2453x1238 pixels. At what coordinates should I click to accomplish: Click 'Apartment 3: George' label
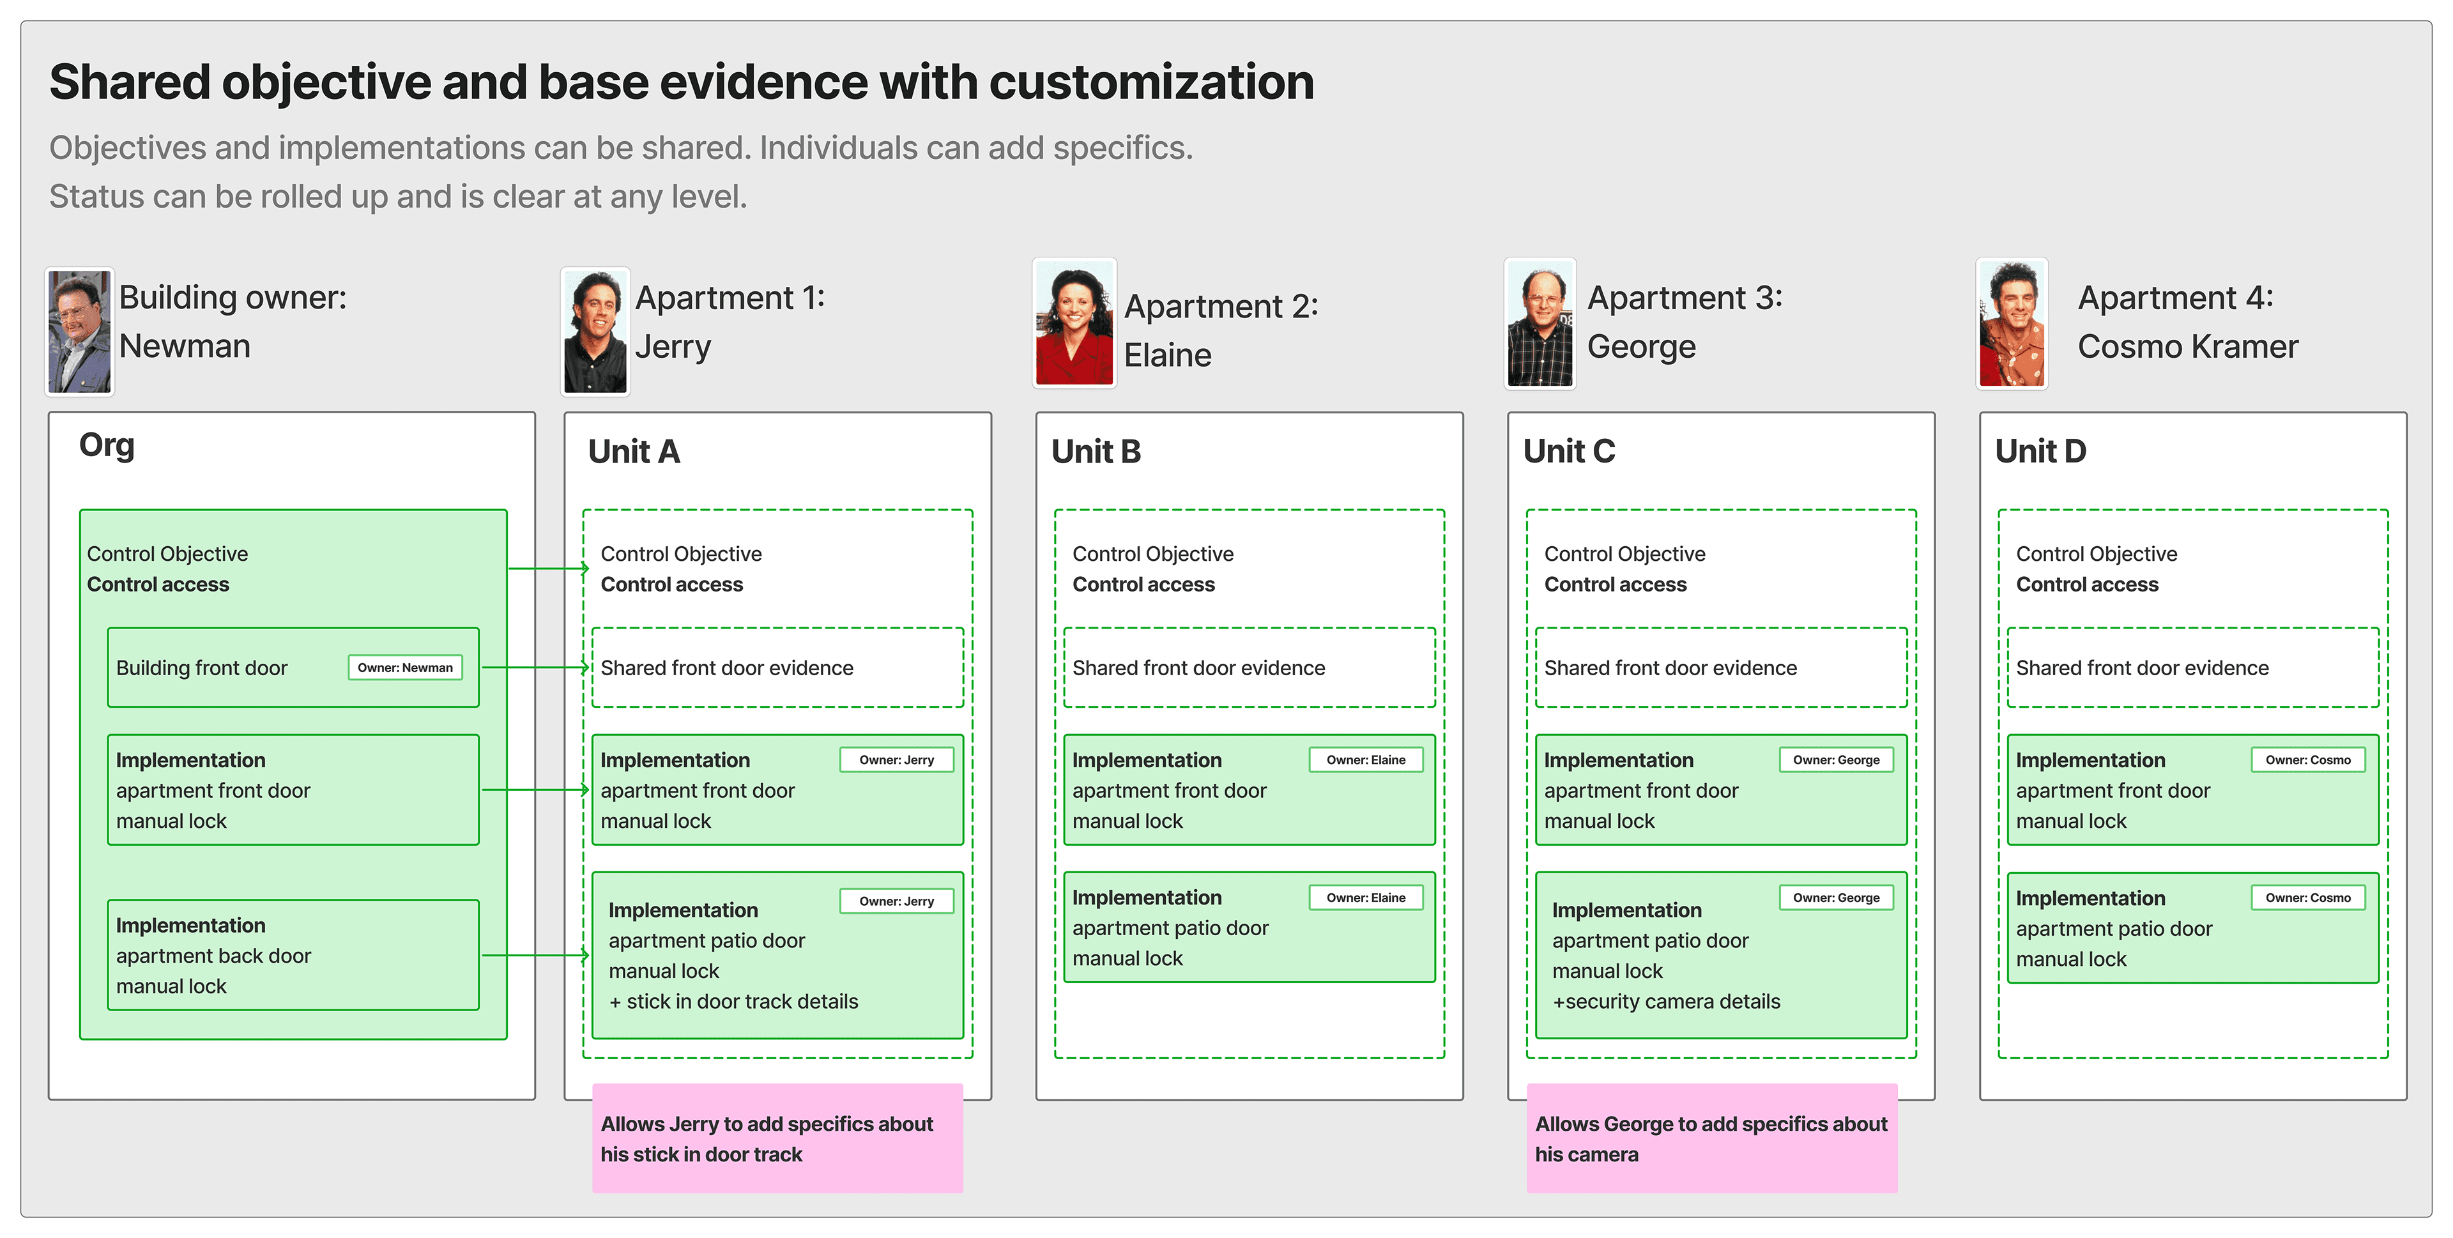(x=1685, y=322)
